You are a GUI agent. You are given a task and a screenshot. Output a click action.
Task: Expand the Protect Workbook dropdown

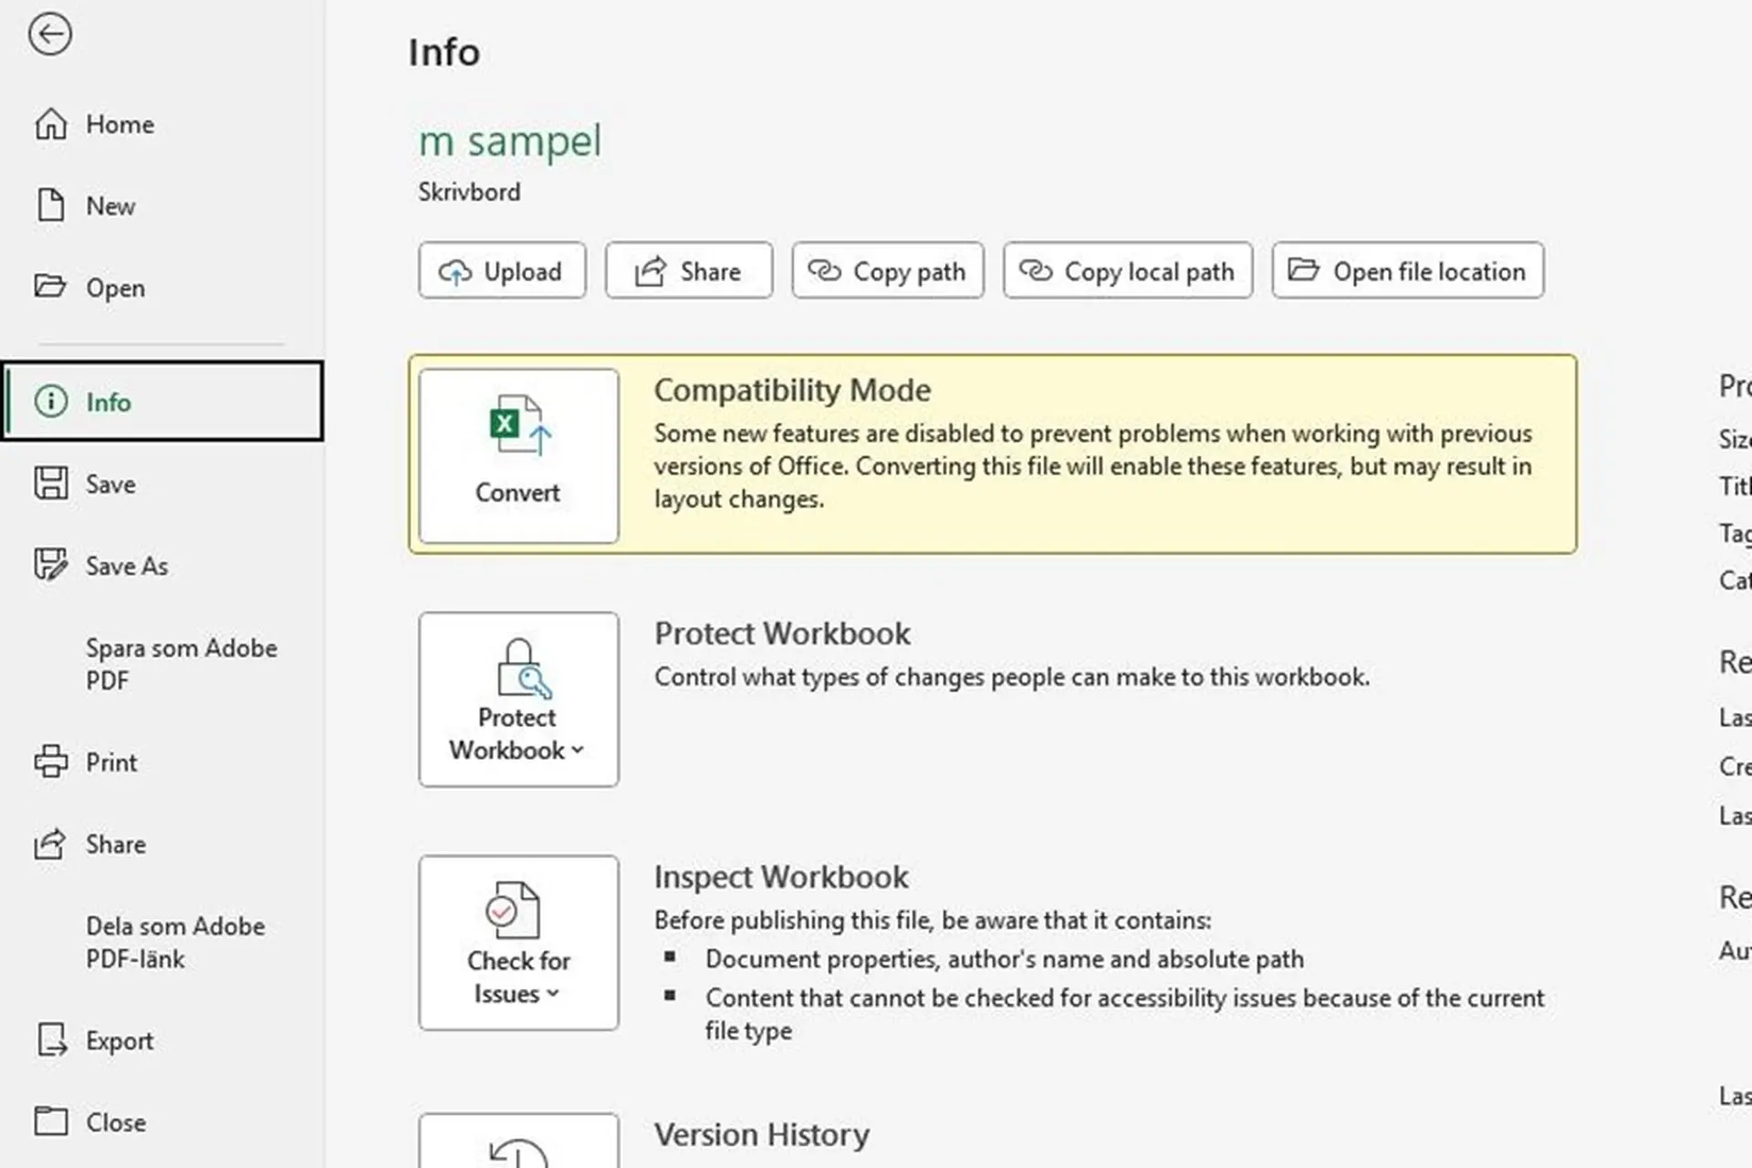(x=518, y=699)
